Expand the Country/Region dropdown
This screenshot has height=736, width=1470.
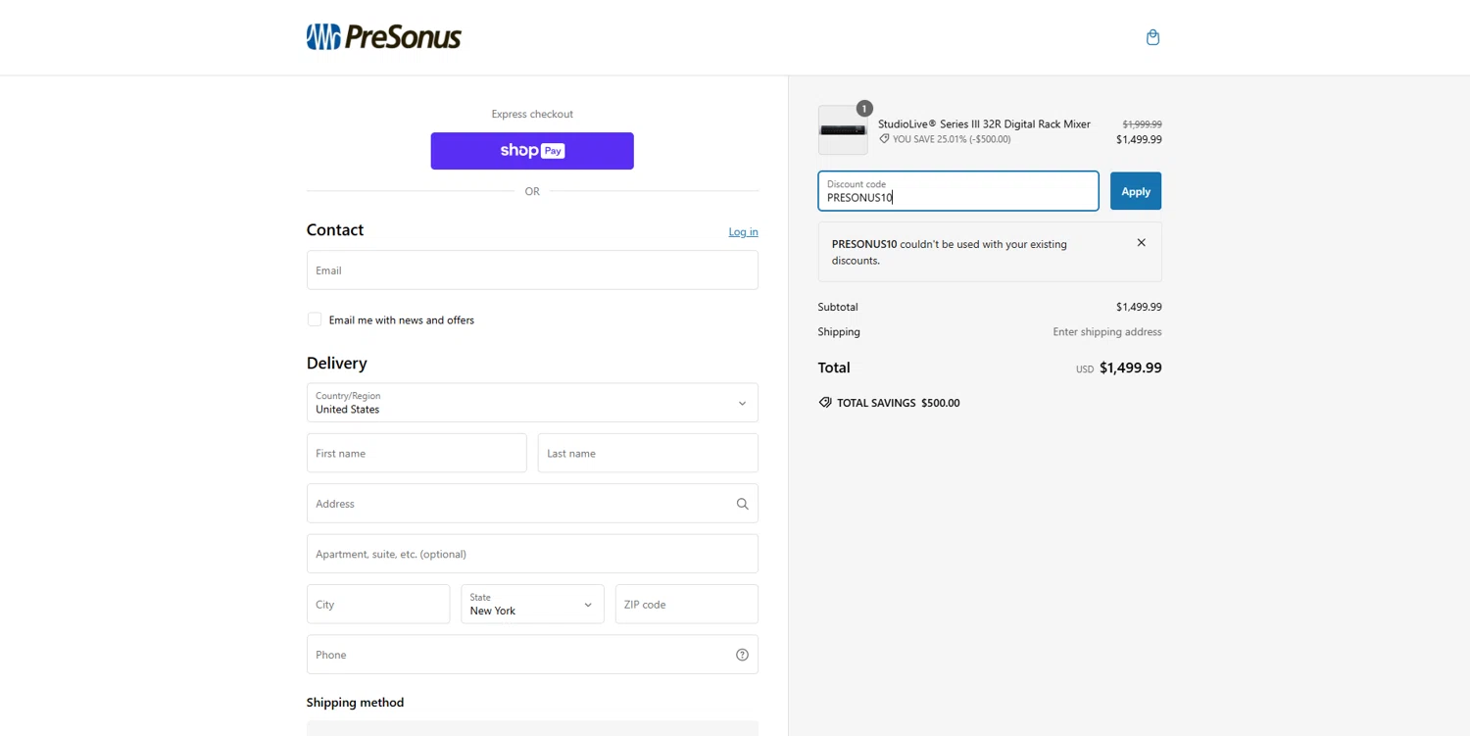(x=532, y=403)
